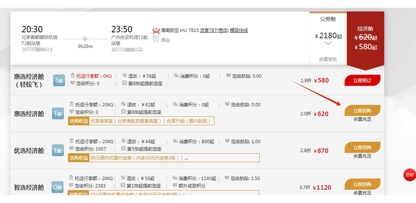
Task: Click tier points icon beside 定级积分: 2383
Action: coord(72,186)
